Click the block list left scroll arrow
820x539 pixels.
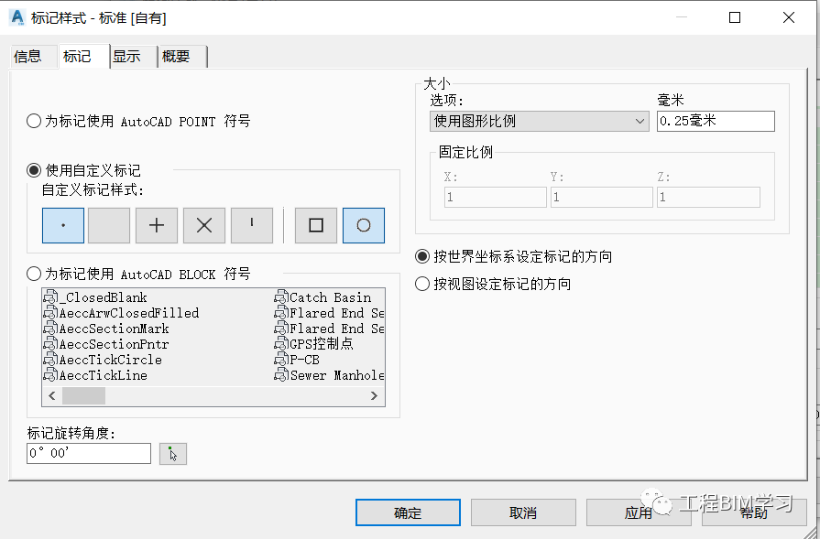point(52,396)
